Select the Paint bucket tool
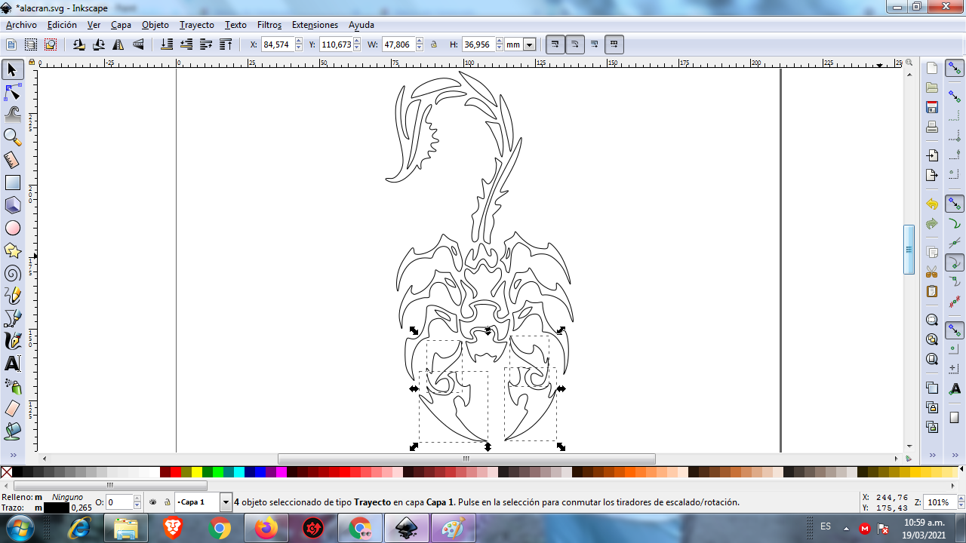This screenshot has height=543, width=966. coord(12,431)
